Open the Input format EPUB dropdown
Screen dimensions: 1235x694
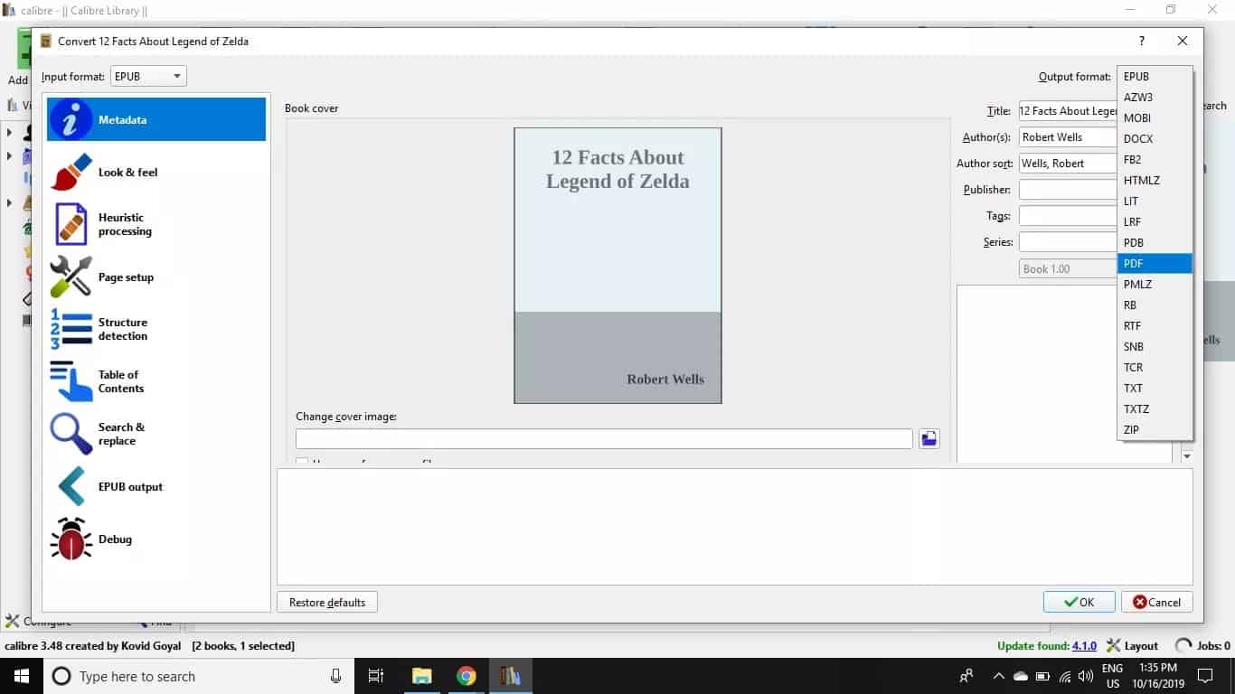148,76
